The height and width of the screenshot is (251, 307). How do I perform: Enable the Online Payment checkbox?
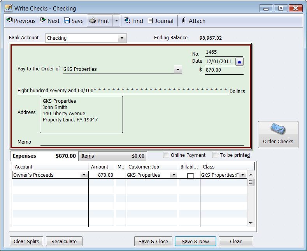tap(167, 155)
